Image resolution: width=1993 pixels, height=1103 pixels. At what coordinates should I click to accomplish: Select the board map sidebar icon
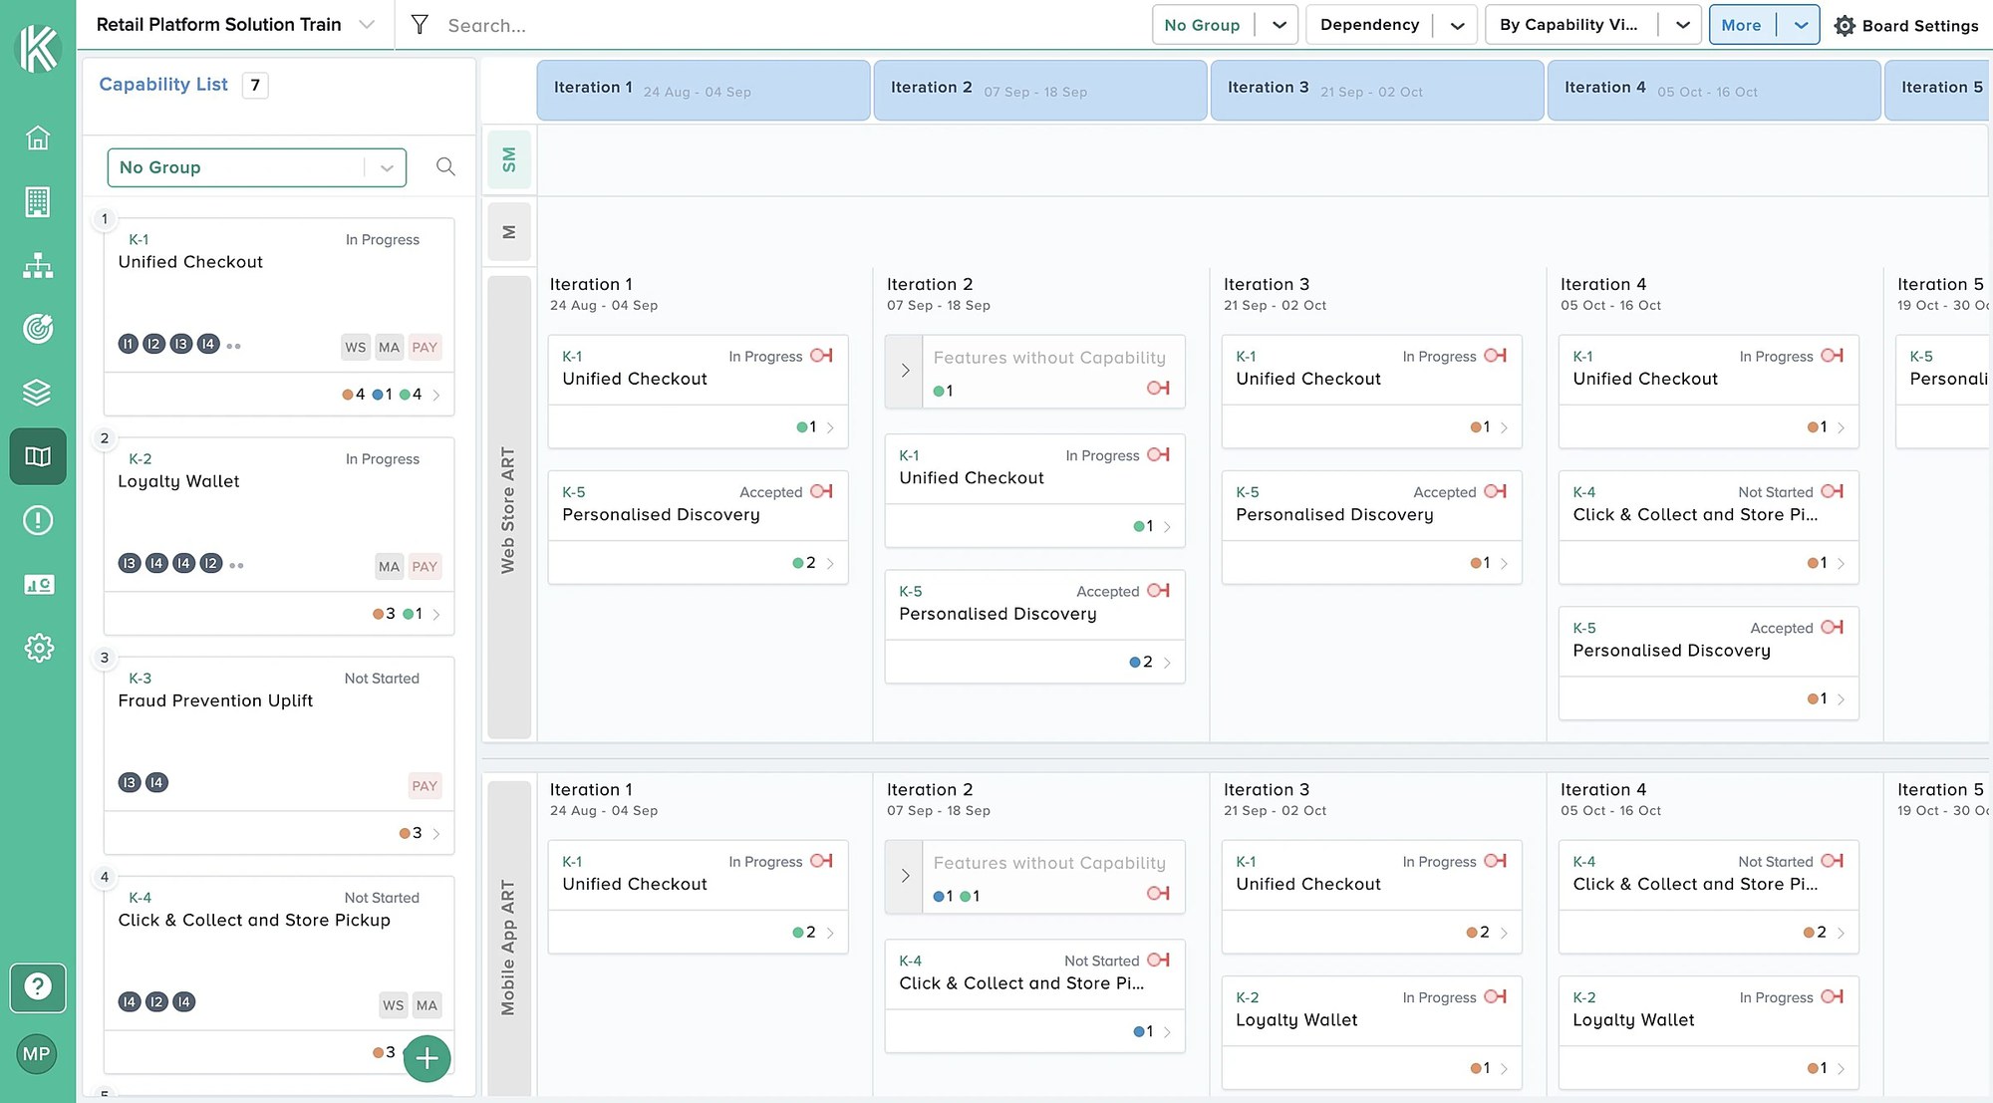click(38, 456)
